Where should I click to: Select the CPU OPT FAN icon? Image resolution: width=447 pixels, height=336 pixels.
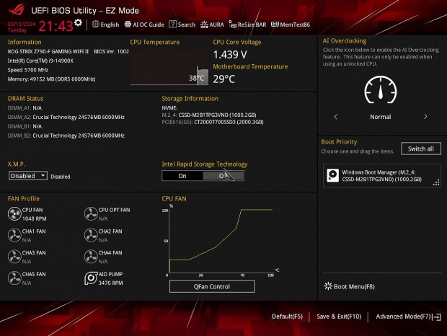[x=91, y=213]
